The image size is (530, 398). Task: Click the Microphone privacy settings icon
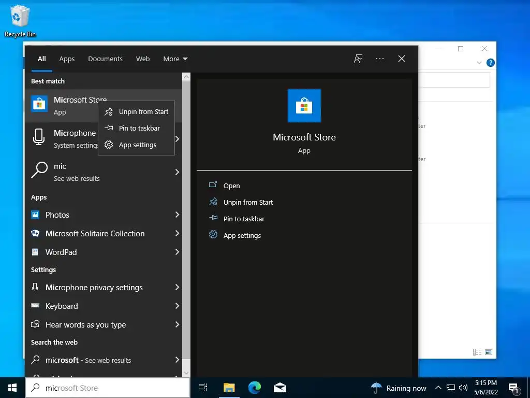35,287
